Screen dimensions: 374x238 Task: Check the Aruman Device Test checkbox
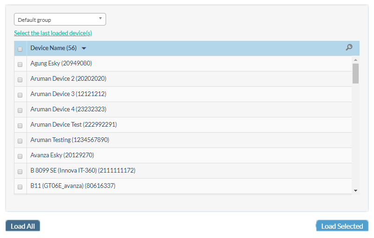click(x=20, y=126)
